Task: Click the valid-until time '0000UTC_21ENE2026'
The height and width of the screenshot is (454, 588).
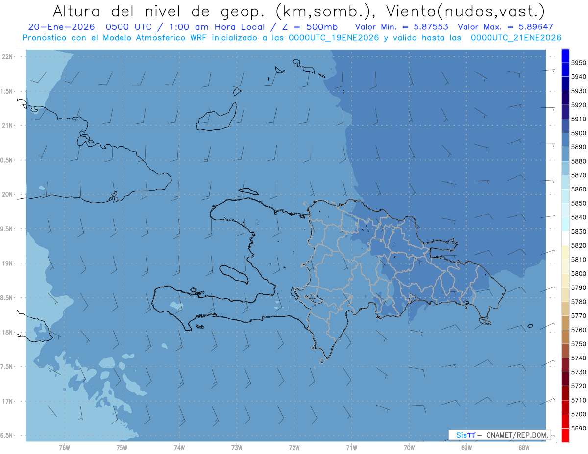Action: point(516,38)
